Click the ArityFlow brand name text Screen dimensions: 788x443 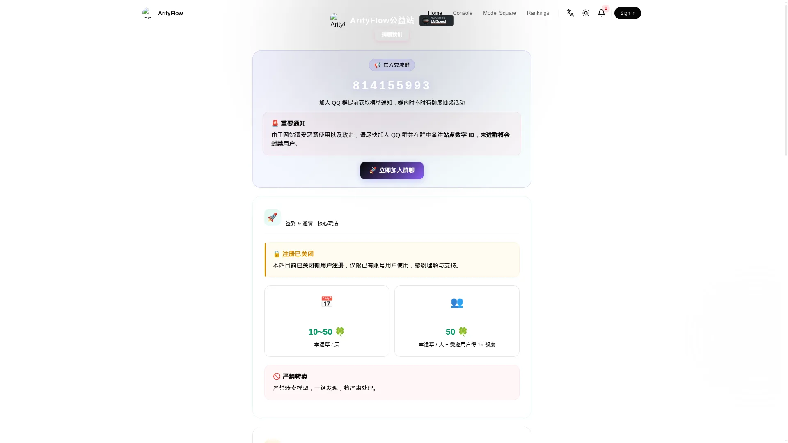click(170, 13)
